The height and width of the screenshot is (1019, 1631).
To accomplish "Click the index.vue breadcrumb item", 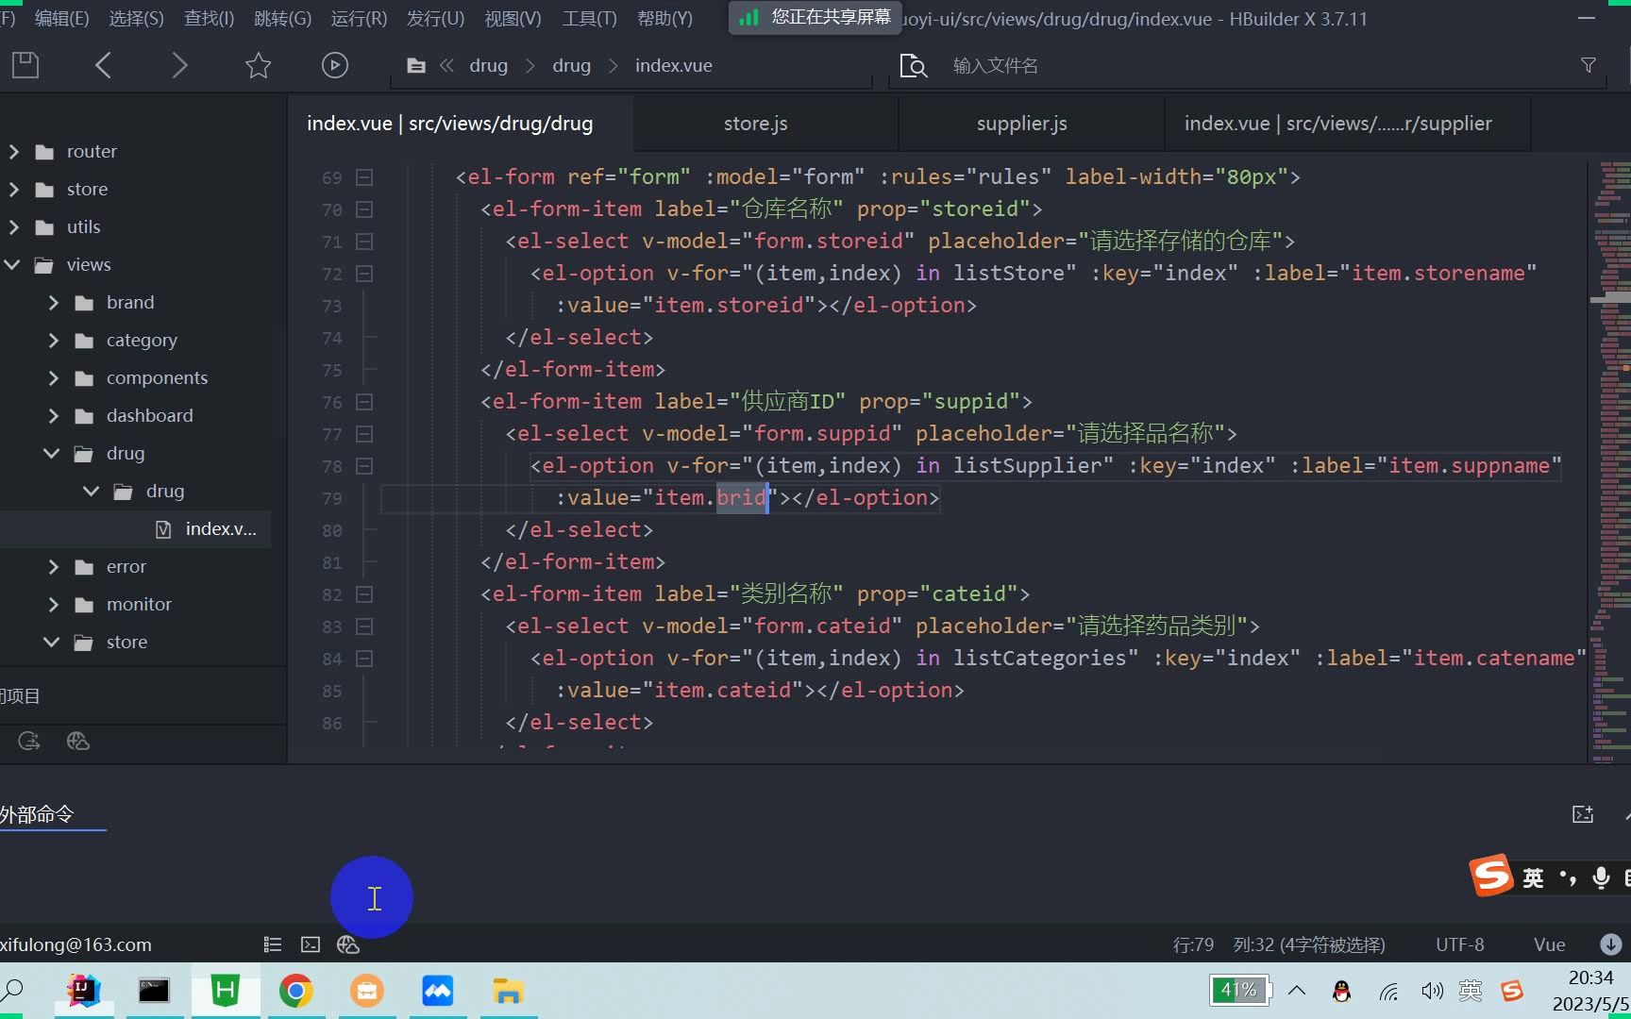I will [x=673, y=65].
